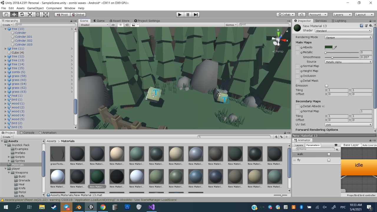Open the GameObject menu
This screenshot has height=212, width=377.
35,8
